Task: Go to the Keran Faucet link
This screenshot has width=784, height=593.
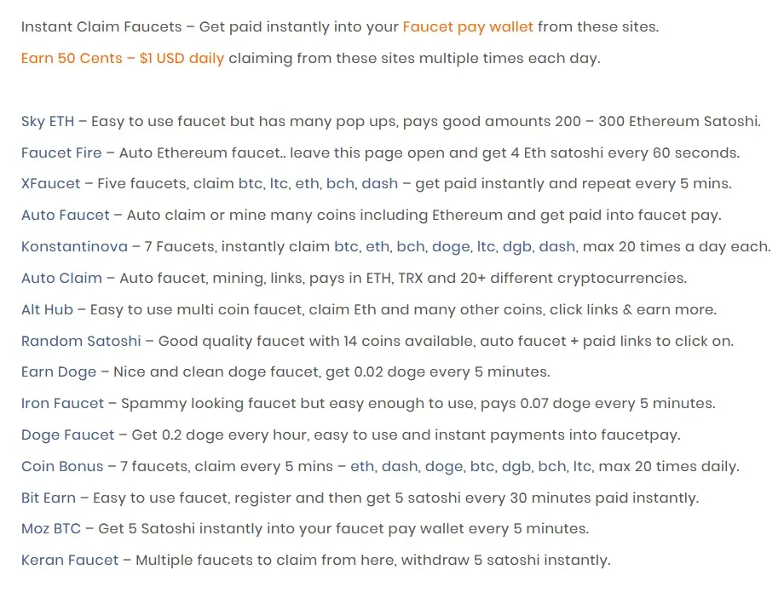Action: [70, 561]
